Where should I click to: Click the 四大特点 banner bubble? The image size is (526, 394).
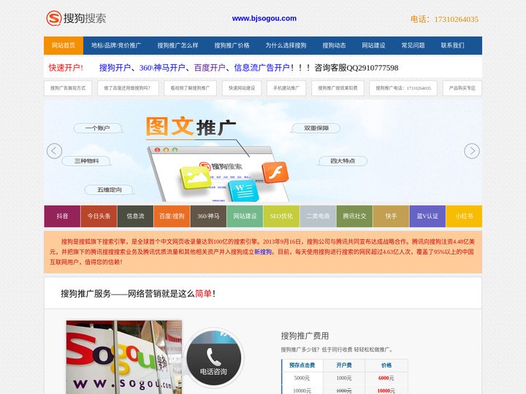pyautogui.click(x=343, y=161)
